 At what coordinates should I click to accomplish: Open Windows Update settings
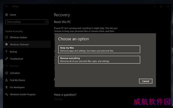point(27,37)
